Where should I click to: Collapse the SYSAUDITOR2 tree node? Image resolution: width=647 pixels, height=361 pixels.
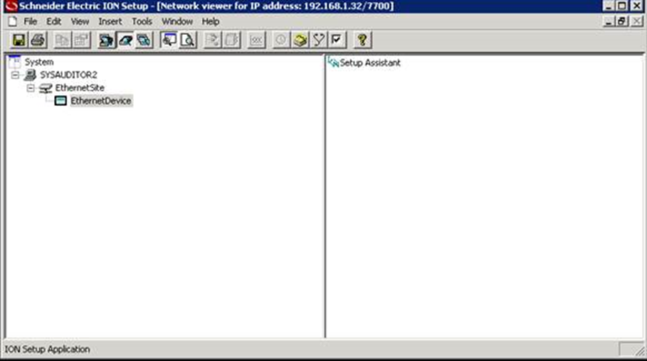click(15, 75)
